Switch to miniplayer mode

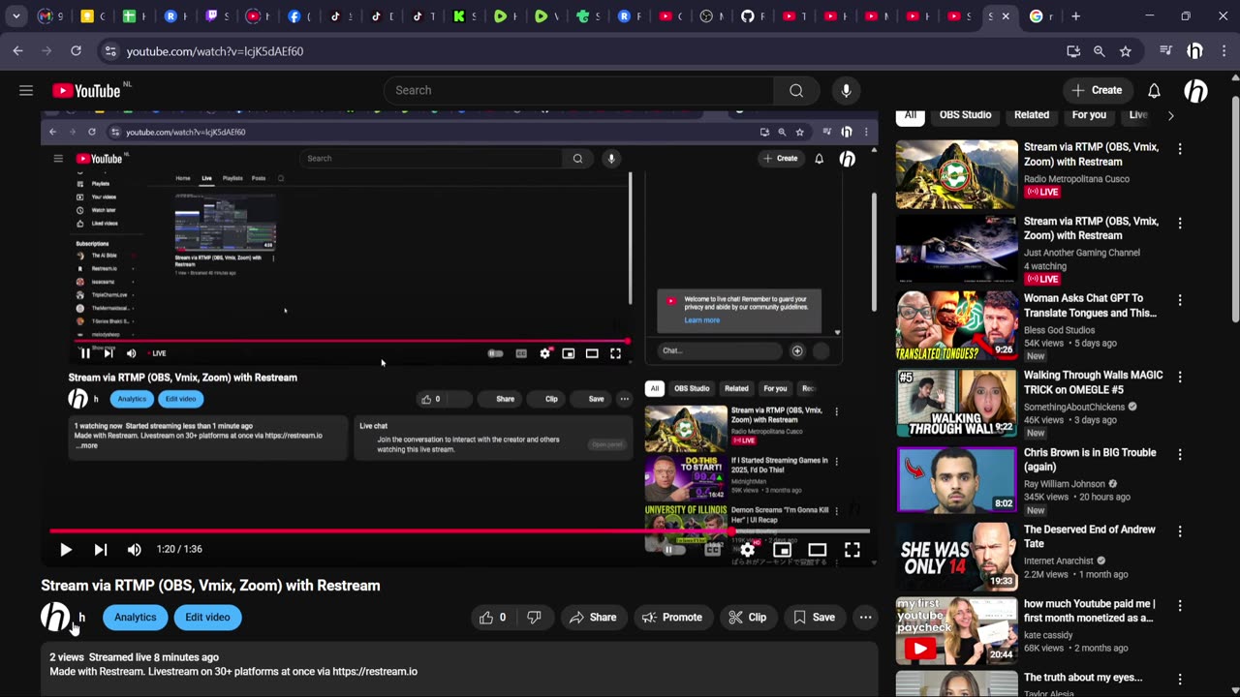(x=782, y=550)
